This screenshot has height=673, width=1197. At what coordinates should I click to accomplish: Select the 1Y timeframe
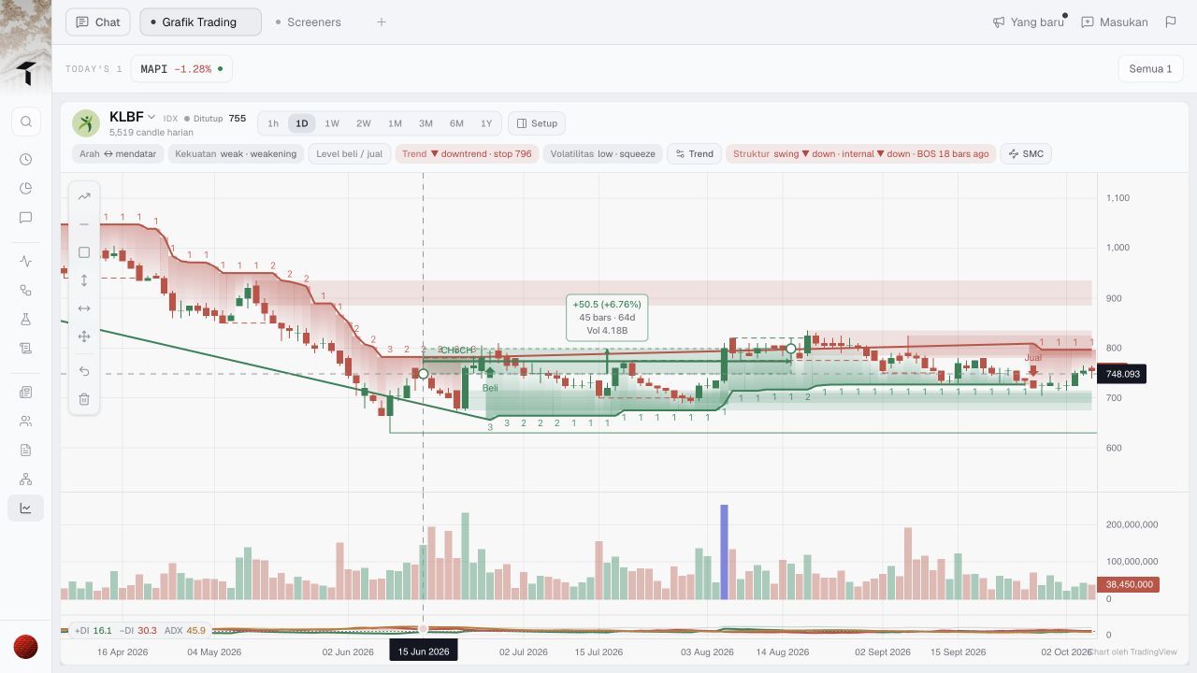[x=486, y=123]
